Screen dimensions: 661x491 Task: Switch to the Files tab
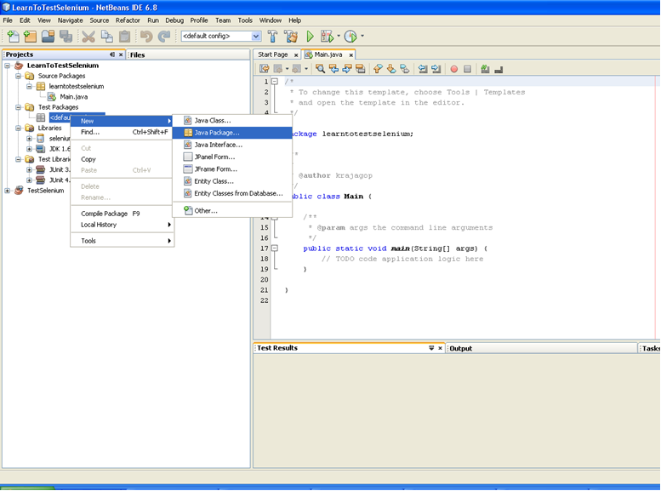coord(138,54)
